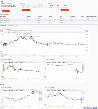
Task: Click the Опубликовать button below trade table
Action: pyautogui.click(x=3, y=26)
